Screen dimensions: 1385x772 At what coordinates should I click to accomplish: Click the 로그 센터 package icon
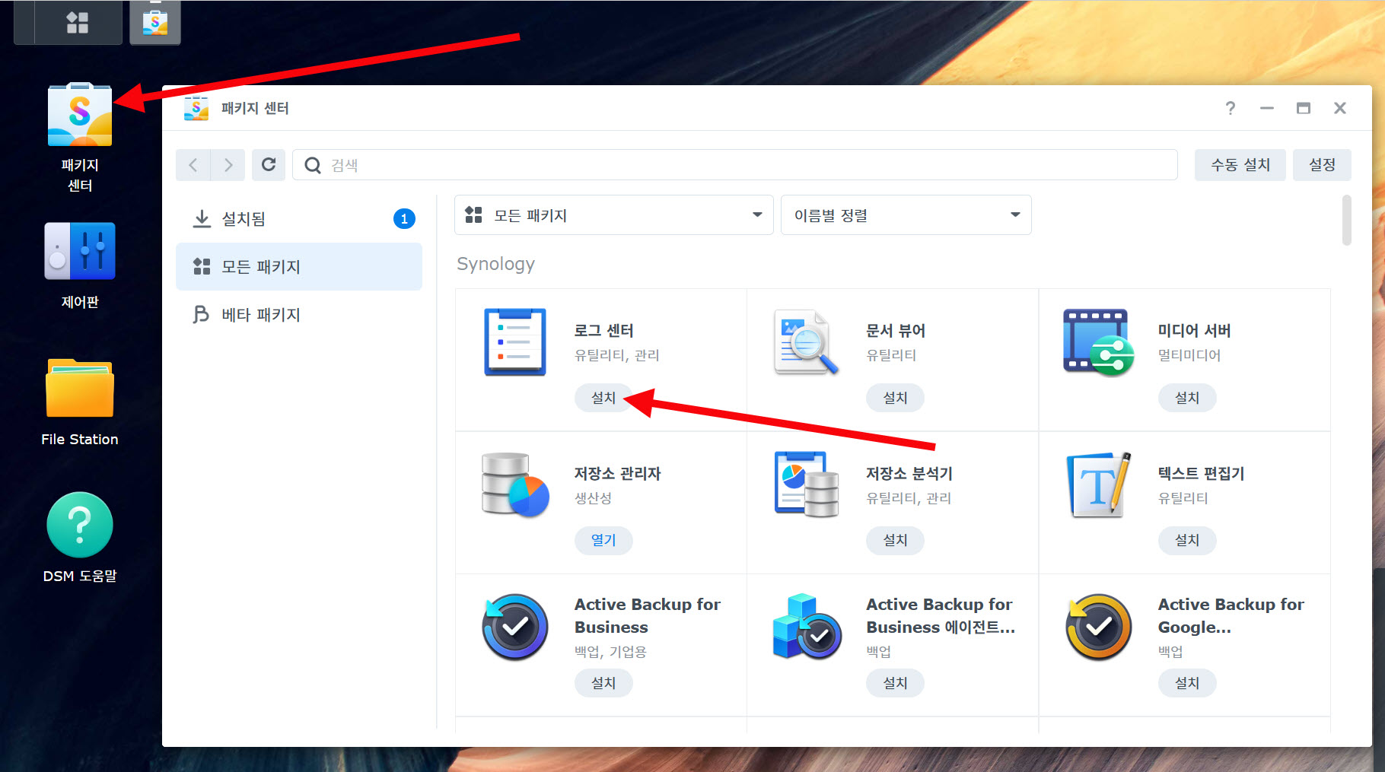(x=515, y=342)
